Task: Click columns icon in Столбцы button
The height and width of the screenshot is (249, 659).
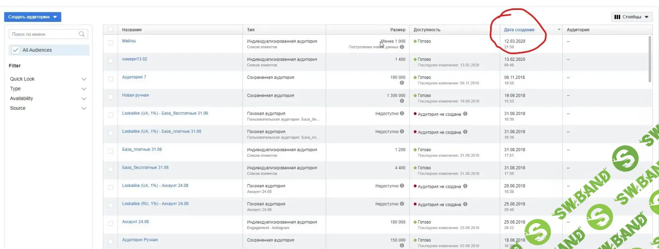Action: 617,17
